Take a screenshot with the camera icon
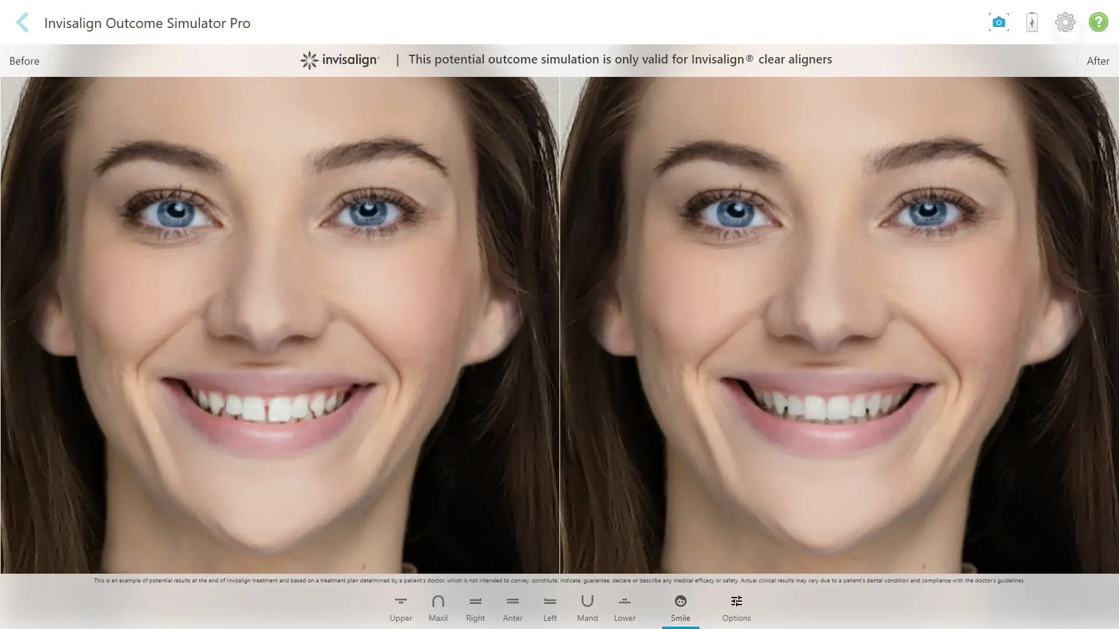 click(998, 23)
